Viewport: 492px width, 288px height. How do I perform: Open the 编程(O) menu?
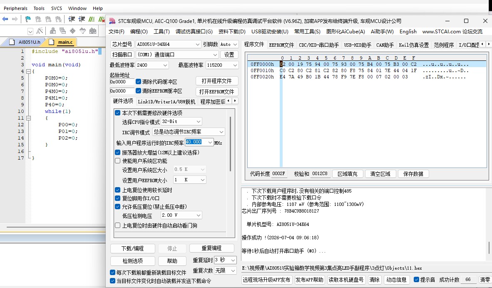139,32
